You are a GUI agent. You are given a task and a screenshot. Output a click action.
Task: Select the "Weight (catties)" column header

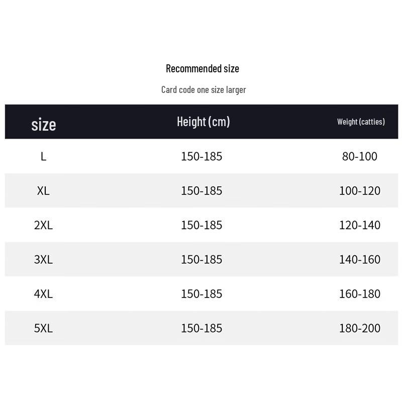pos(361,122)
